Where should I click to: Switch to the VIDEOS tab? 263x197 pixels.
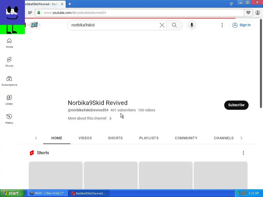pos(85,138)
